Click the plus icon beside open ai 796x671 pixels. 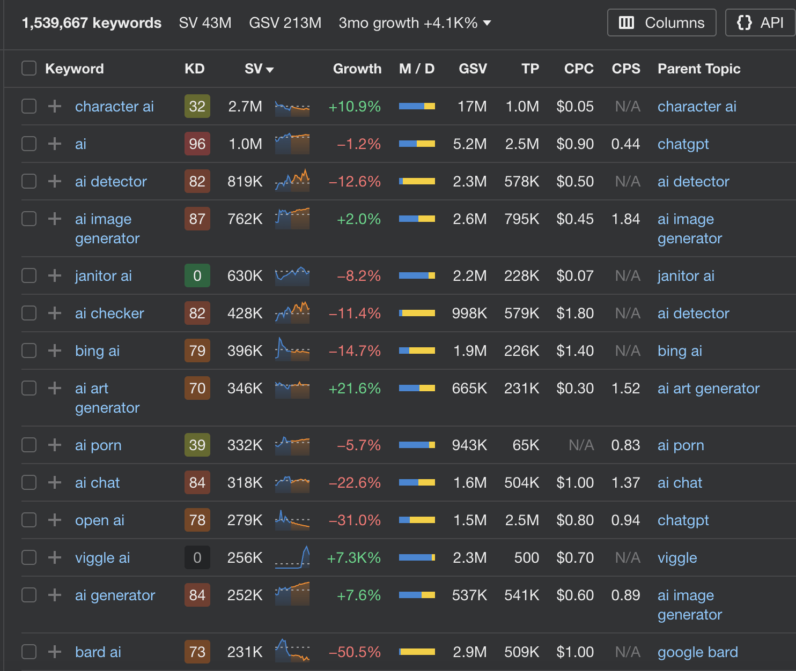[x=54, y=520]
